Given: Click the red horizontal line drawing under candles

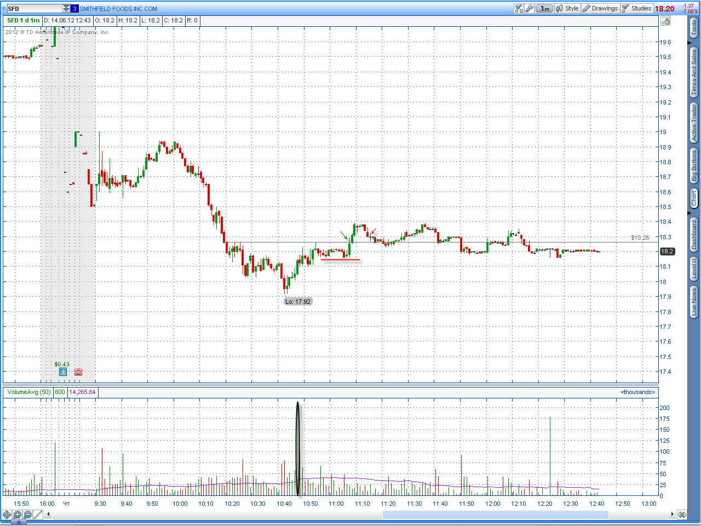Looking at the screenshot, I should click(x=341, y=259).
